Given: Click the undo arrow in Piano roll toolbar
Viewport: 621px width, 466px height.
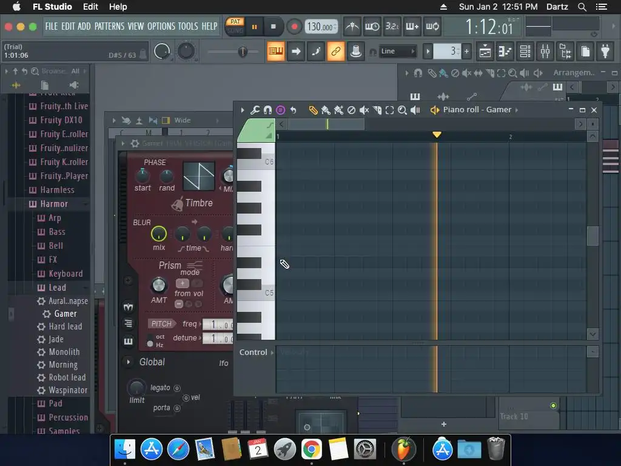Looking at the screenshot, I should pyautogui.click(x=293, y=110).
